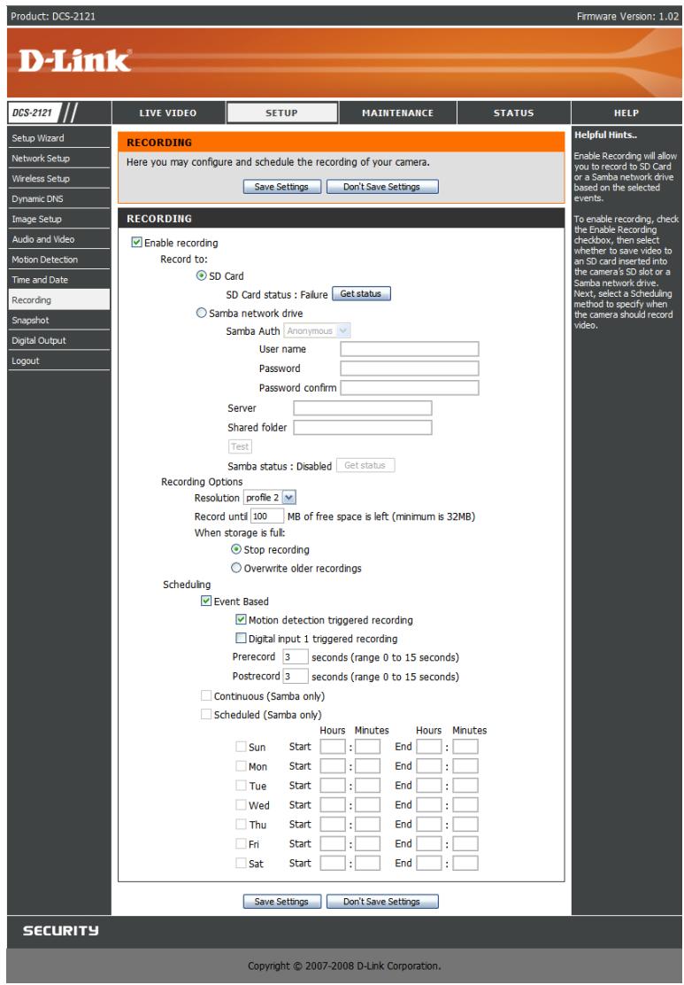Screen dimensions: 684x985
Task: Click 'Copyright © 2007-2008 D-Link Corporation.' text
Action: (x=344, y=966)
